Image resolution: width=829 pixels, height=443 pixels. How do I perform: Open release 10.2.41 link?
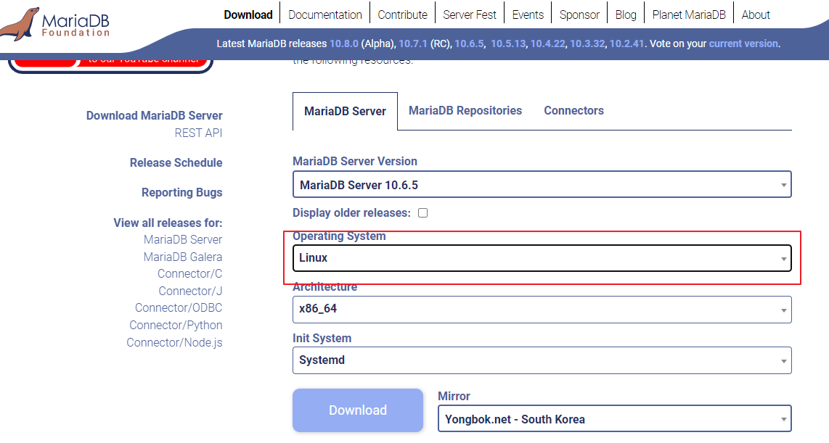pyautogui.click(x=626, y=44)
